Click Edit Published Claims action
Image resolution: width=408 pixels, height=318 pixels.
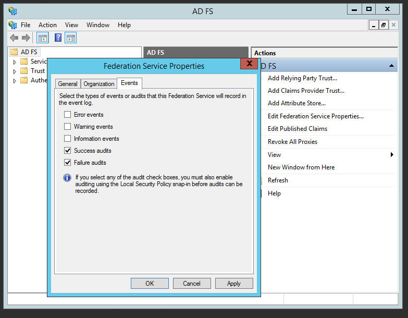click(298, 129)
